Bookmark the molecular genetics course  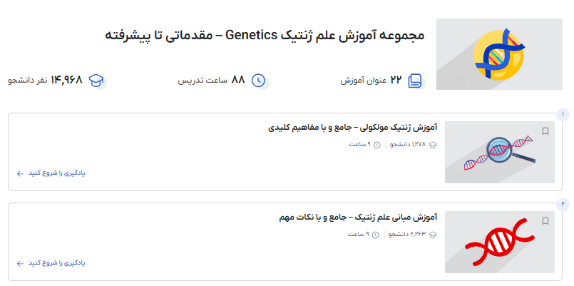coord(545,131)
